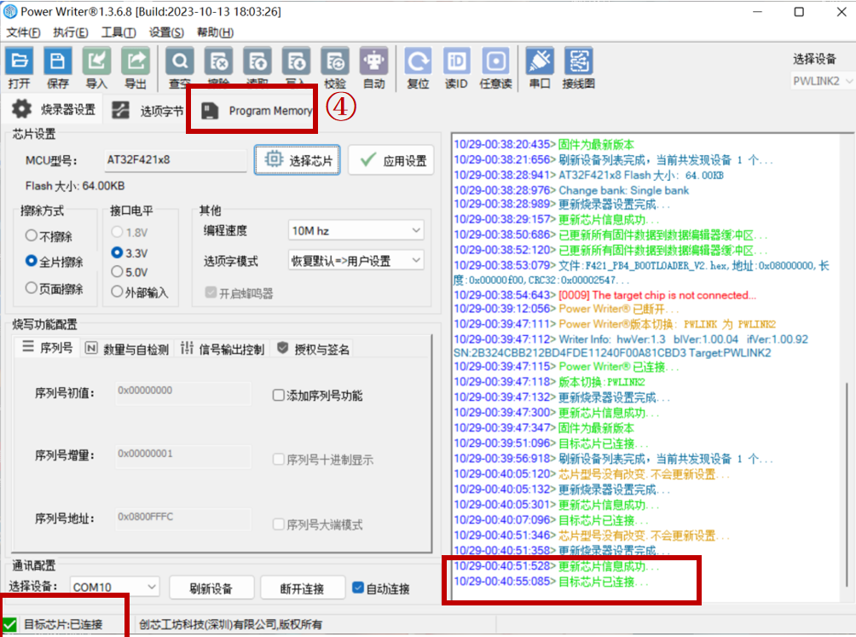Click the 写入 write chip toolbar icon
Viewport: 856px width, 637px height.
pyautogui.click(x=296, y=61)
